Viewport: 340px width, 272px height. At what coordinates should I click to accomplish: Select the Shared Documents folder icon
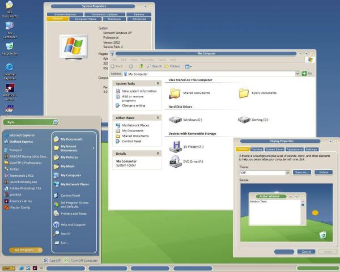tap(175, 93)
